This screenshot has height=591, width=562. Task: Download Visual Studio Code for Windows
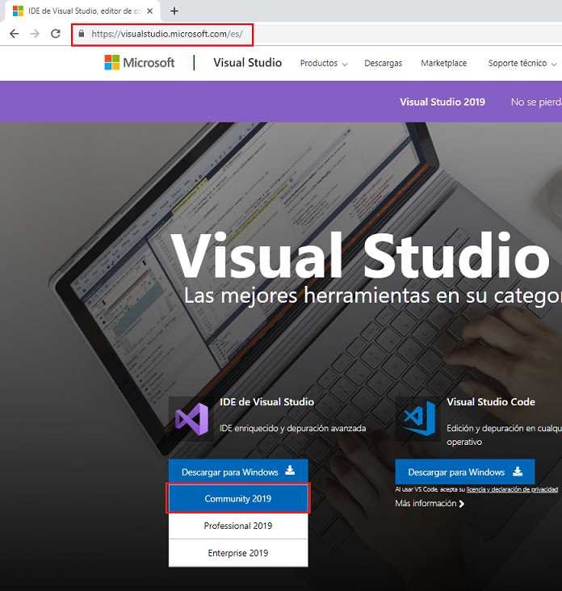click(x=464, y=472)
